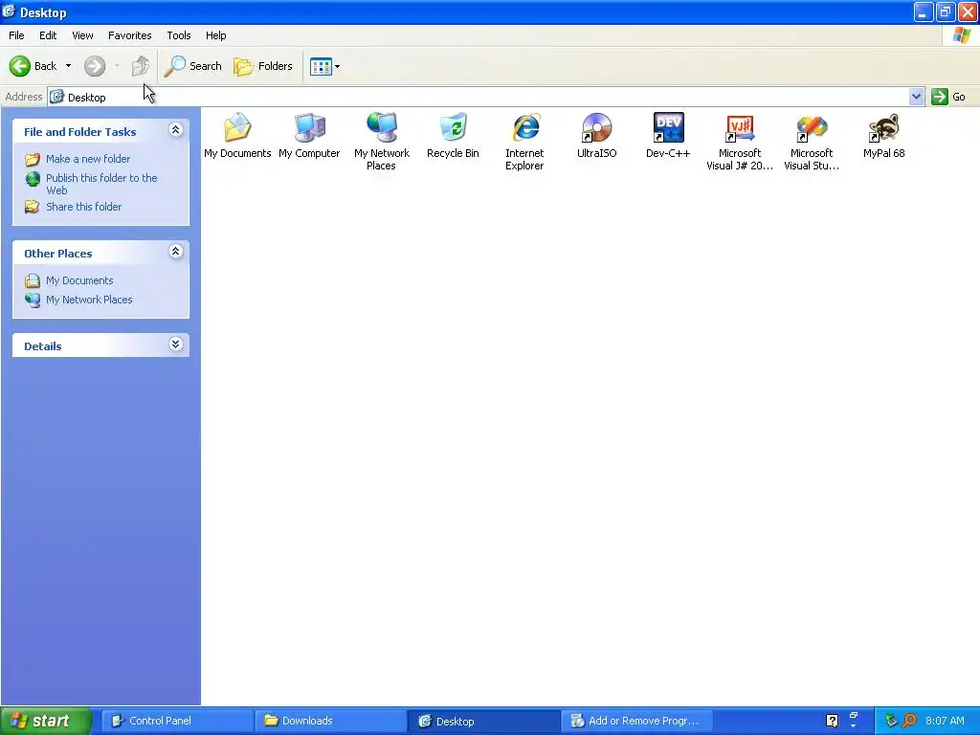Open the Help menu
This screenshot has height=735, width=980.
[x=215, y=35]
